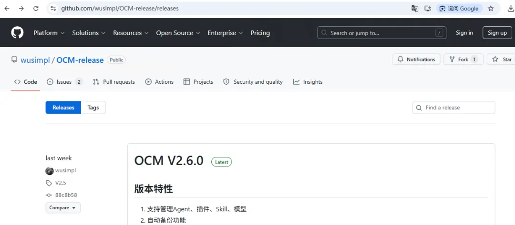
Task: Click the "last week" release date text
Action: (59, 158)
